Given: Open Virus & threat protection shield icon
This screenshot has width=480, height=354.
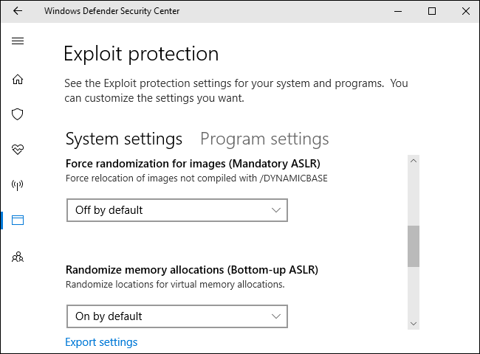Looking at the screenshot, I should 18,114.
